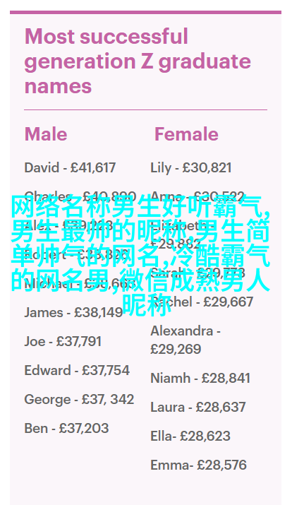The image size is (292, 505).
Task: Click the Niamh - £28,841 entry
Action: coord(200,378)
